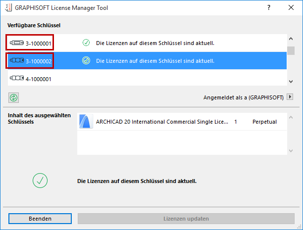Click the Verfügbare Schlüssel heading
This screenshot has height=230, width=303.
pos(34,25)
